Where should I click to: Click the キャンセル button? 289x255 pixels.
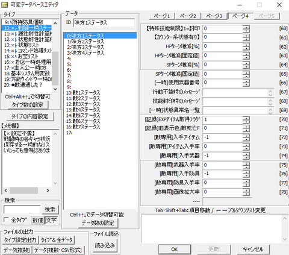253,250
